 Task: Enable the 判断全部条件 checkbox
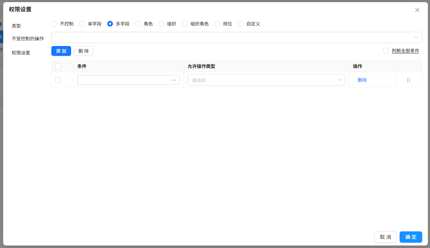(386, 51)
